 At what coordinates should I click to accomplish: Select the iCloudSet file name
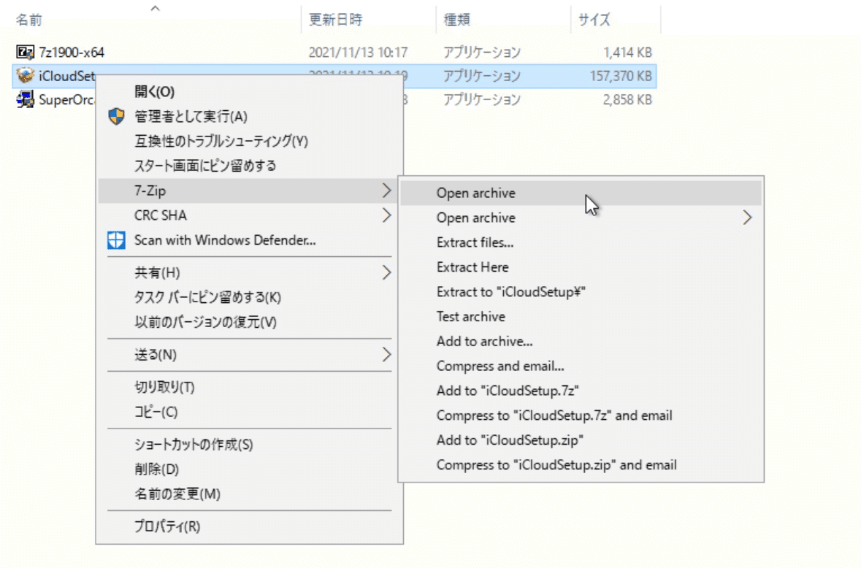(x=67, y=76)
